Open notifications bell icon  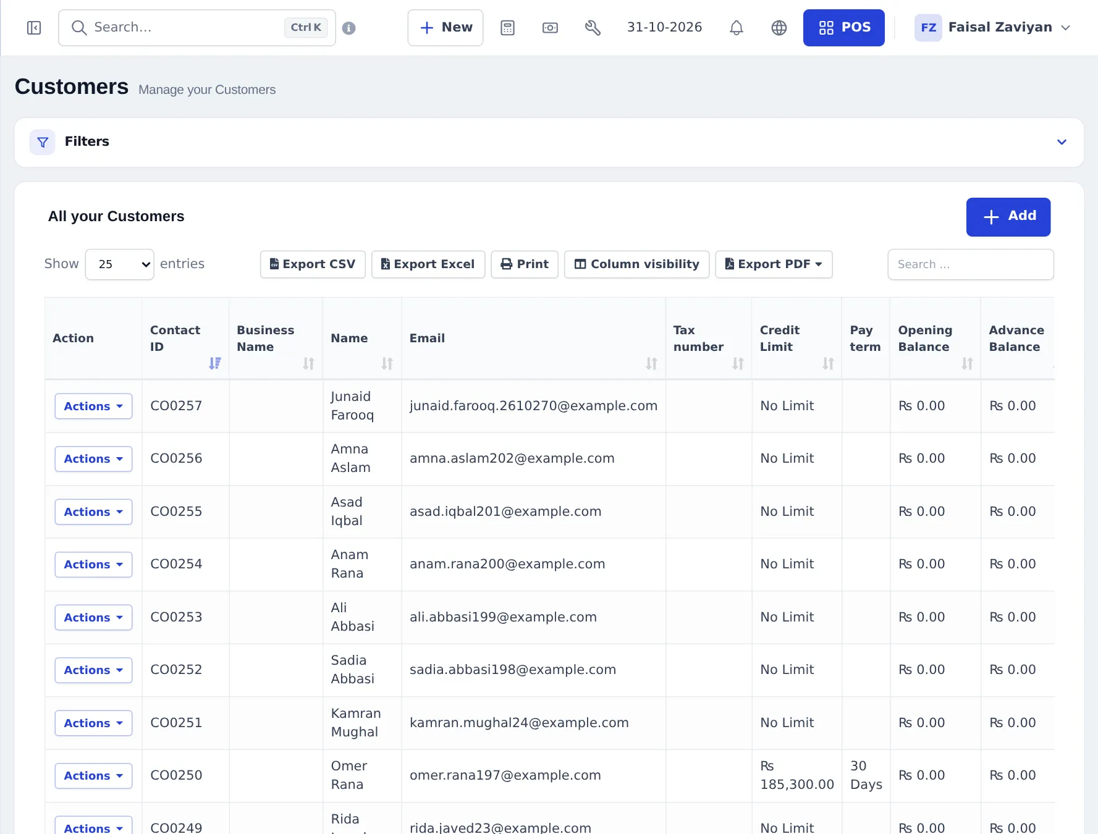[x=736, y=28]
